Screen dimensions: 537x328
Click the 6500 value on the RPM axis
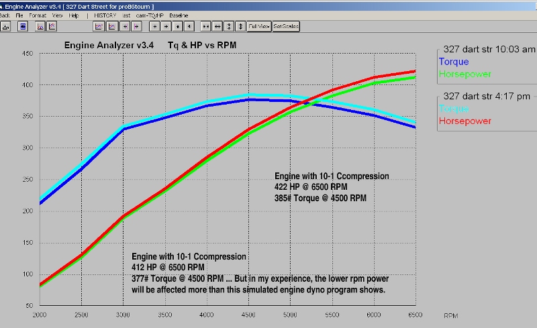[415, 315]
